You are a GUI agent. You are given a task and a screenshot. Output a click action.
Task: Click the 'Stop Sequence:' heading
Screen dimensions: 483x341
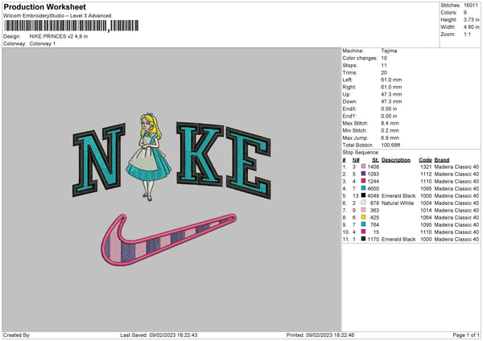click(361, 152)
